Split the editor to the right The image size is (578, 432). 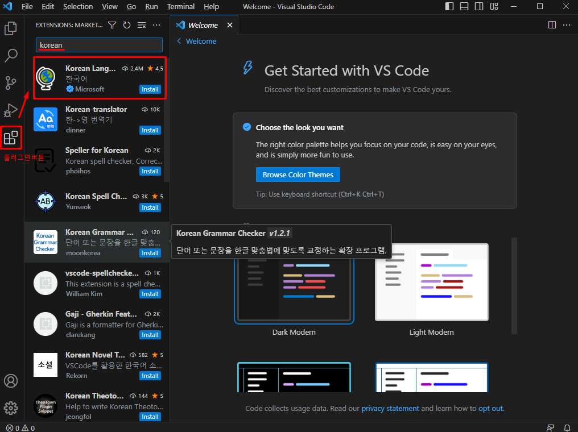pyautogui.click(x=552, y=24)
